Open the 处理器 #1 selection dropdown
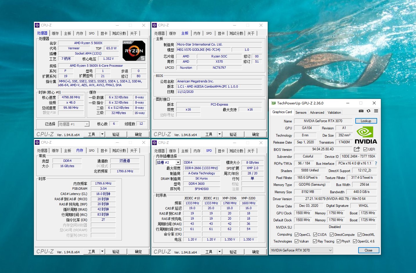The height and width of the screenshot is (273, 416). coord(74,124)
